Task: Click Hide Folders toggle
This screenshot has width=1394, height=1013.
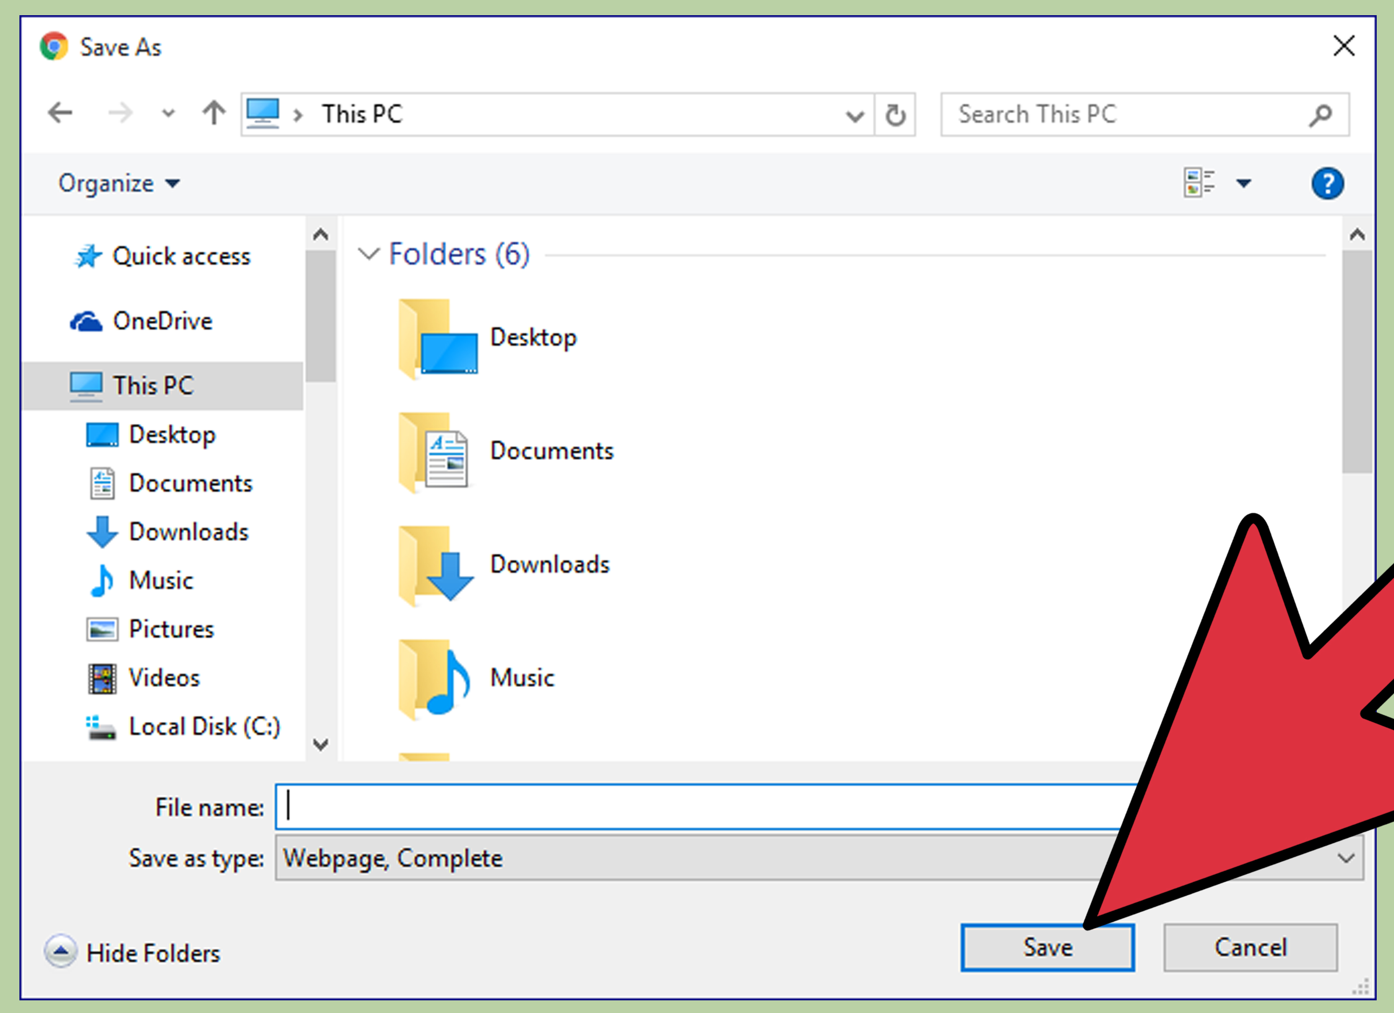Action: pos(132,953)
